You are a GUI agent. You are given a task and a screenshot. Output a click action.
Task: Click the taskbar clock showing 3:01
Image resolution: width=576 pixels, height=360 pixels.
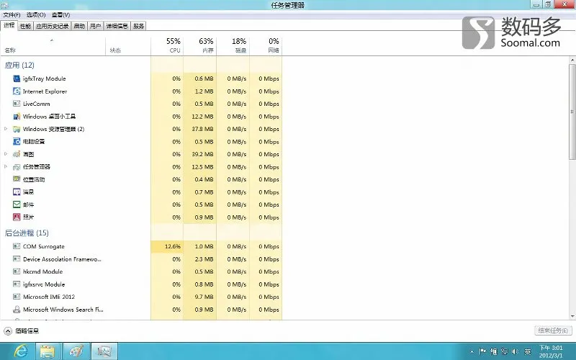point(551,351)
